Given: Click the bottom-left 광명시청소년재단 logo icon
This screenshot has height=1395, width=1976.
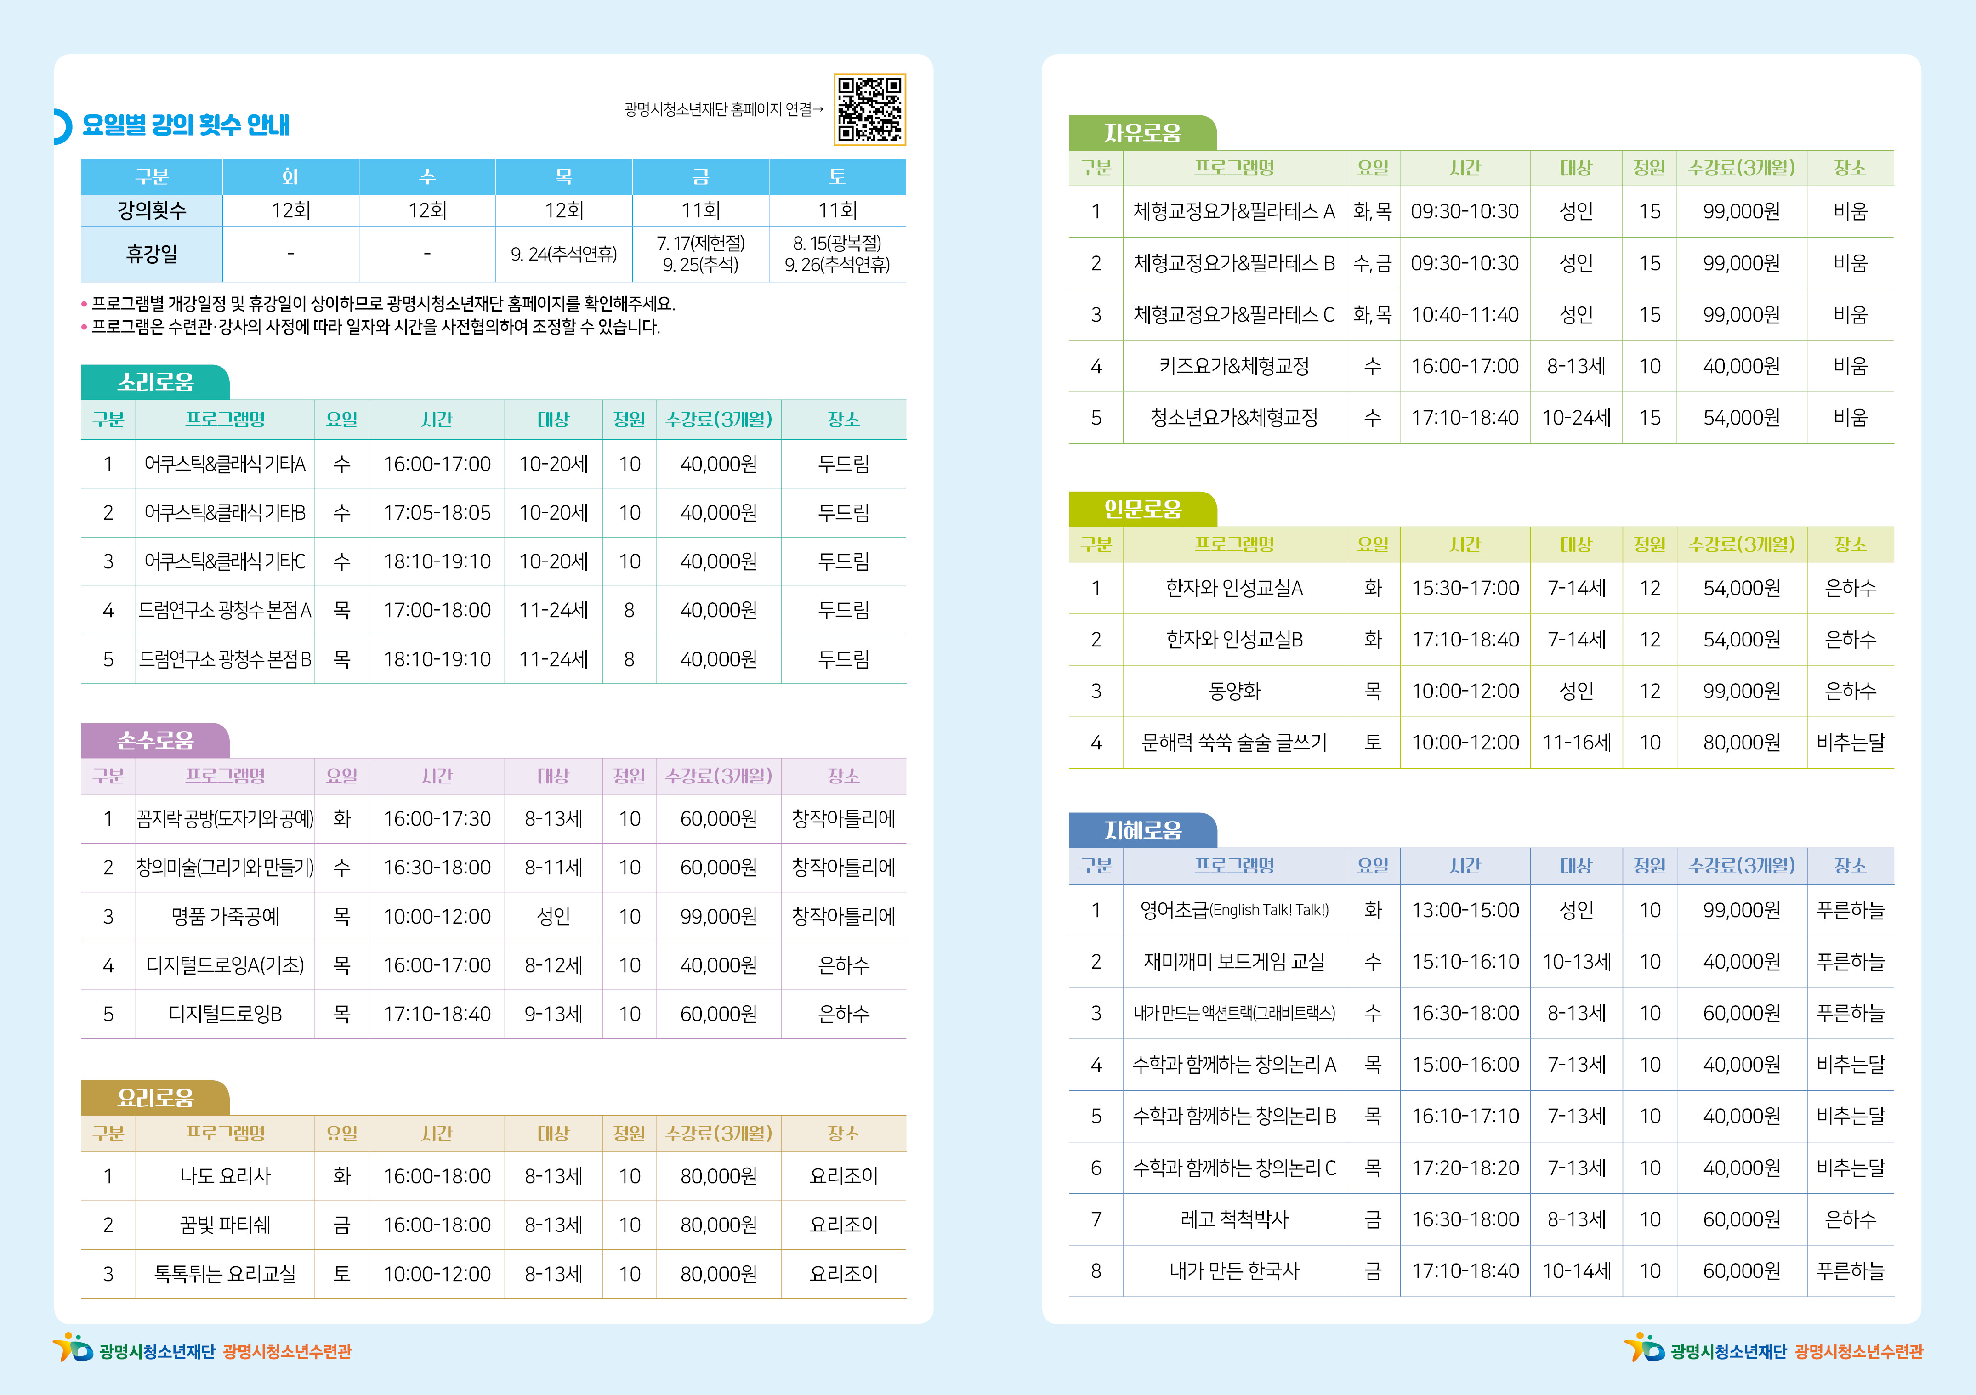Looking at the screenshot, I should click(x=72, y=1347).
